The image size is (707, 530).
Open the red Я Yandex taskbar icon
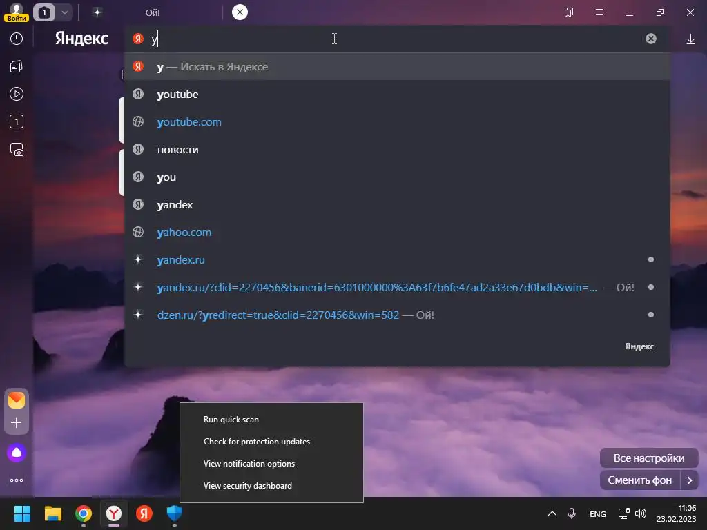tap(144, 513)
